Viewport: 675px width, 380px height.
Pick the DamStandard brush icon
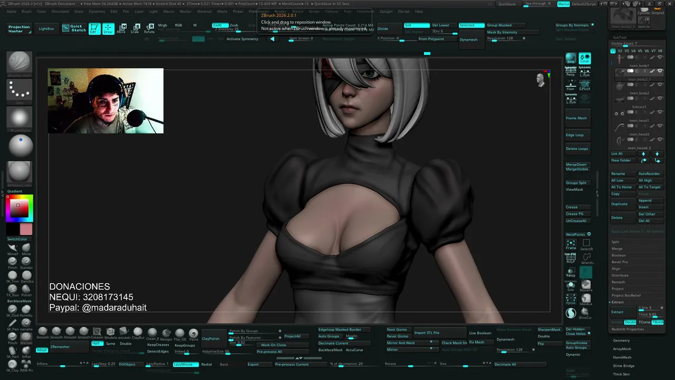[26, 277]
